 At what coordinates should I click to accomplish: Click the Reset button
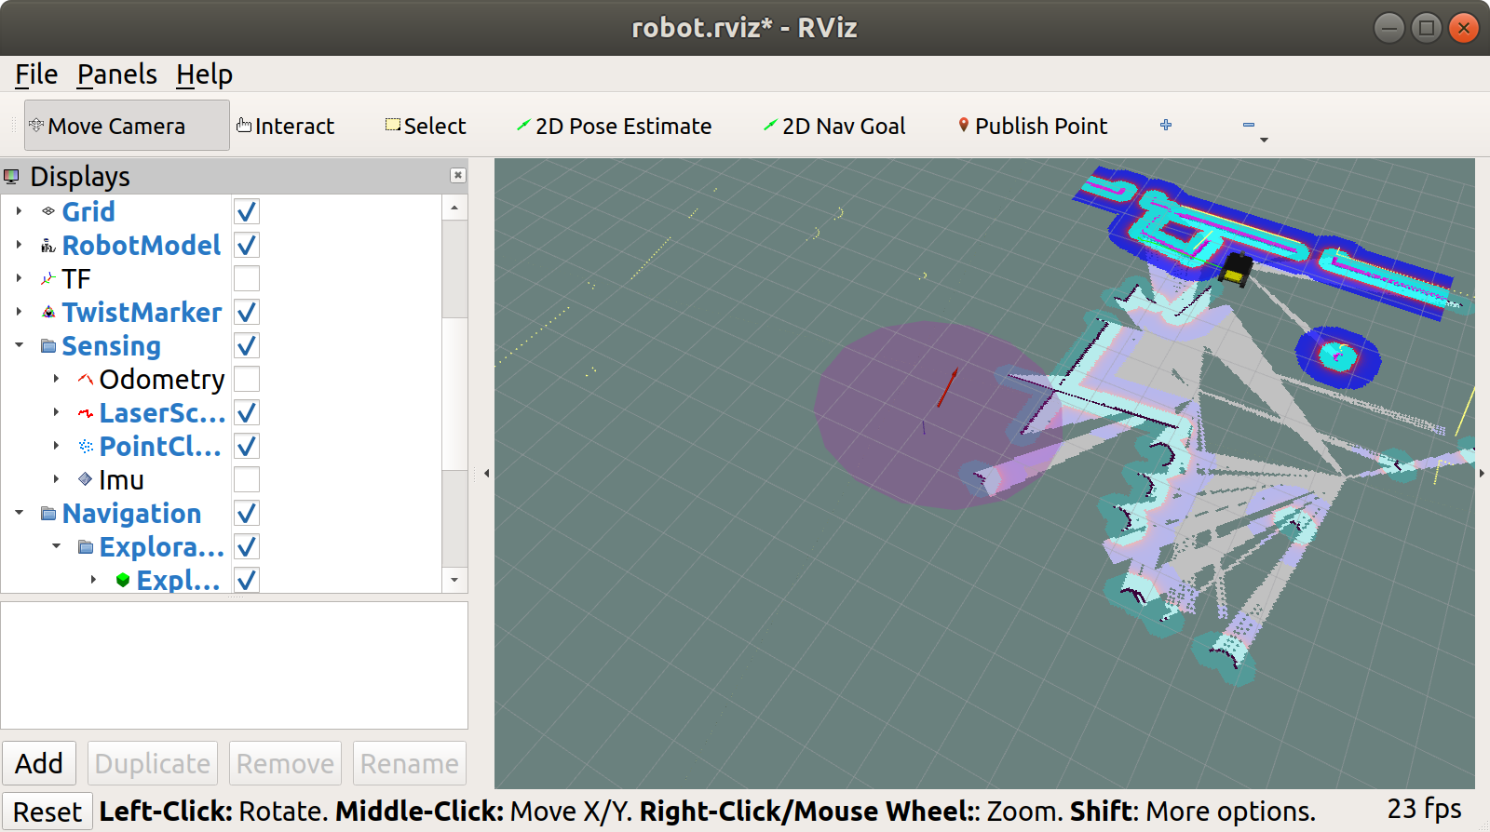pyautogui.click(x=47, y=812)
